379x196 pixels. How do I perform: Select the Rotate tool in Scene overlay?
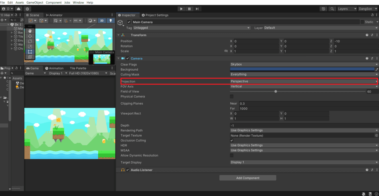pyautogui.click(x=30, y=41)
